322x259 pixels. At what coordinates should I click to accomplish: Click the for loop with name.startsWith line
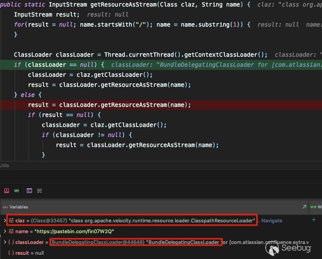coord(132,25)
